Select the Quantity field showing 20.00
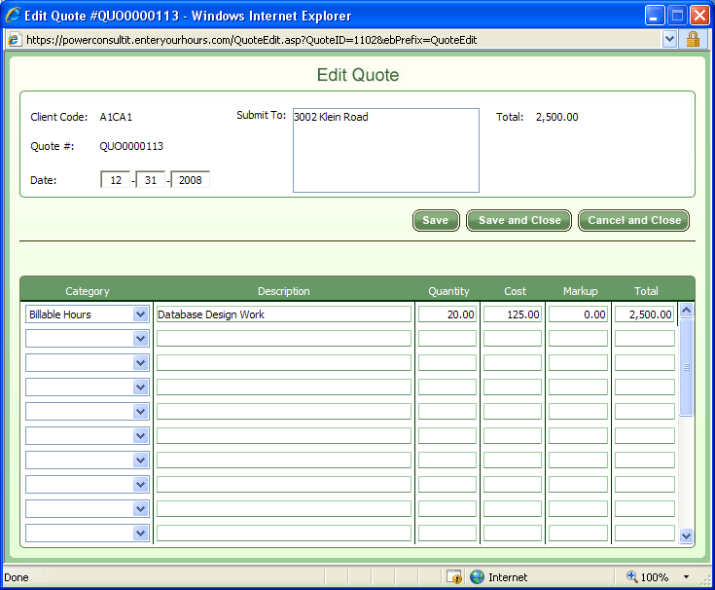The height and width of the screenshot is (590, 715). point(447,314)
